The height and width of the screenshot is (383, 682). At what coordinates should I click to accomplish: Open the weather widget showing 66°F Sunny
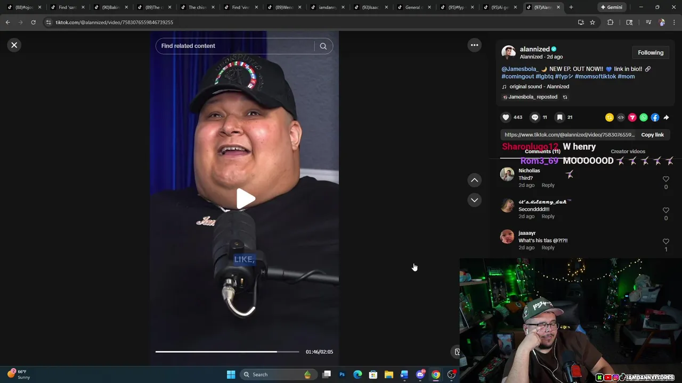(18, 374)
